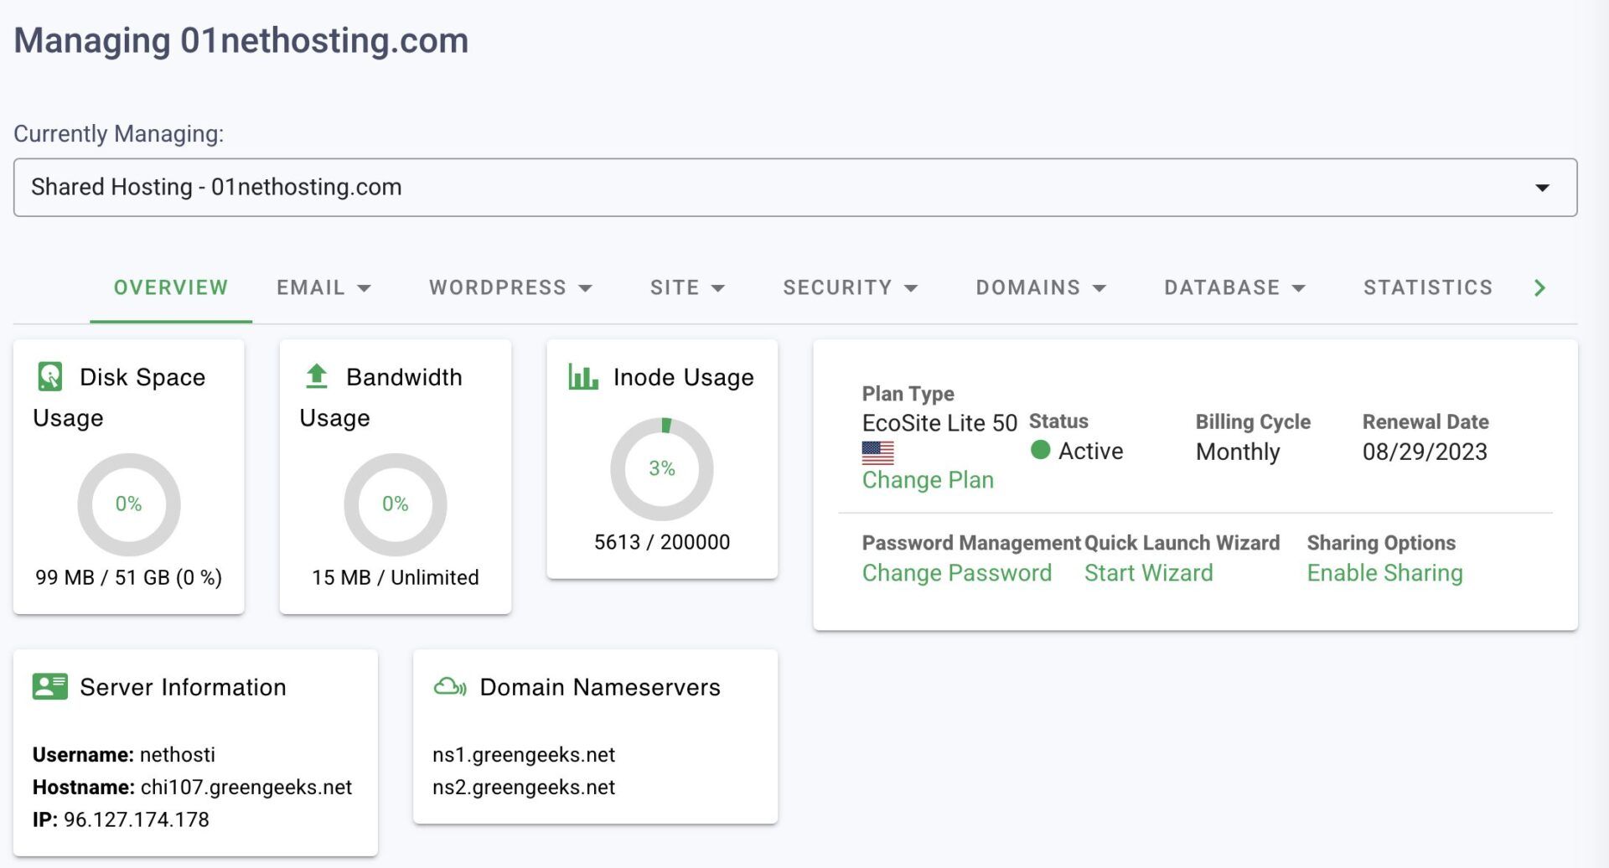Expand the EMAIL tab dropdown
This screenshot has height=868, width=1609.
coord(323,287)
